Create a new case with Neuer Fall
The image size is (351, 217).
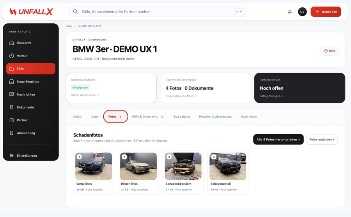point(326,12)
